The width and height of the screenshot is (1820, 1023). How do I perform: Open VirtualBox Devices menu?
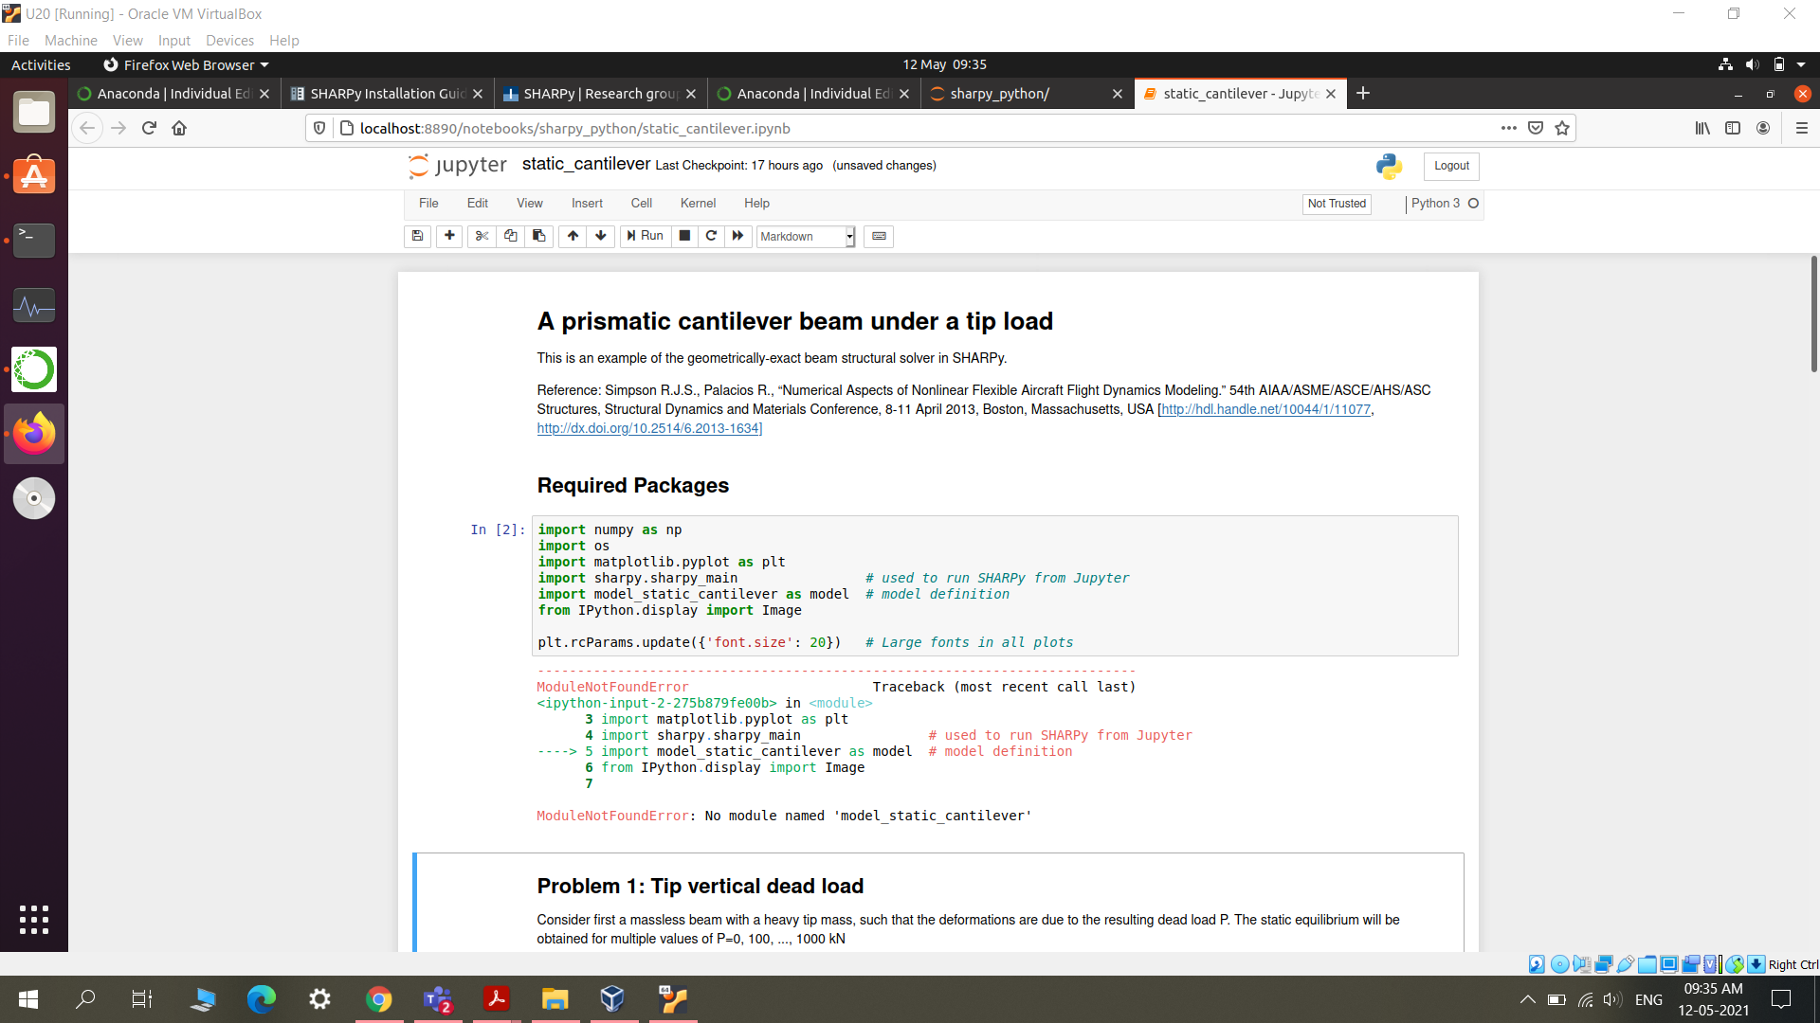tap(229, 40)
